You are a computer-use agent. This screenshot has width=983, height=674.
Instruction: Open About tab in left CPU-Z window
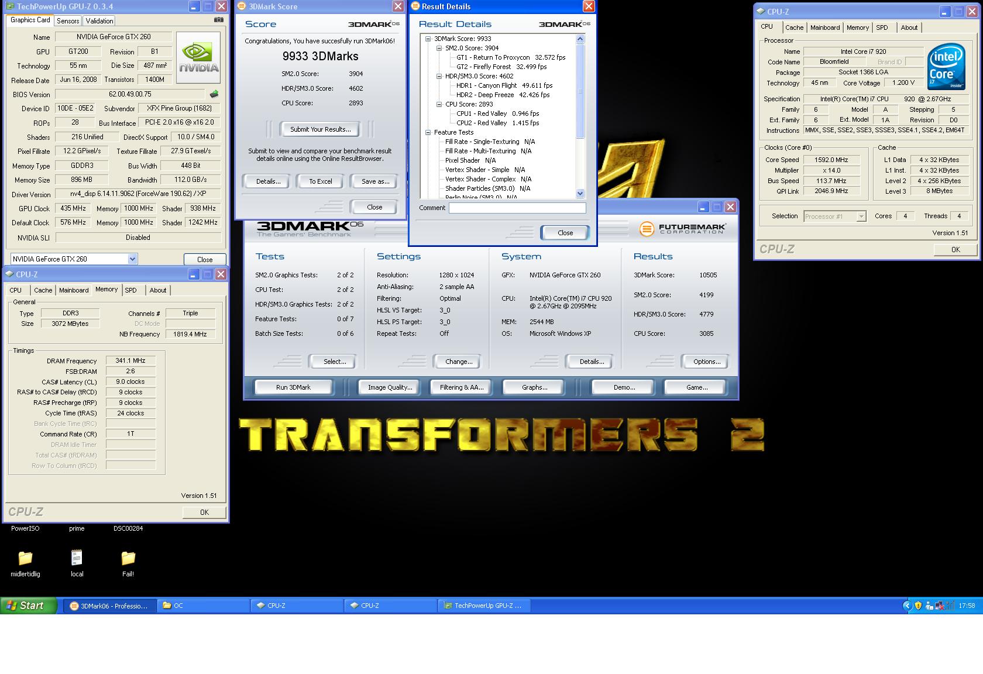pyautogui.click(x=157, y=290)
